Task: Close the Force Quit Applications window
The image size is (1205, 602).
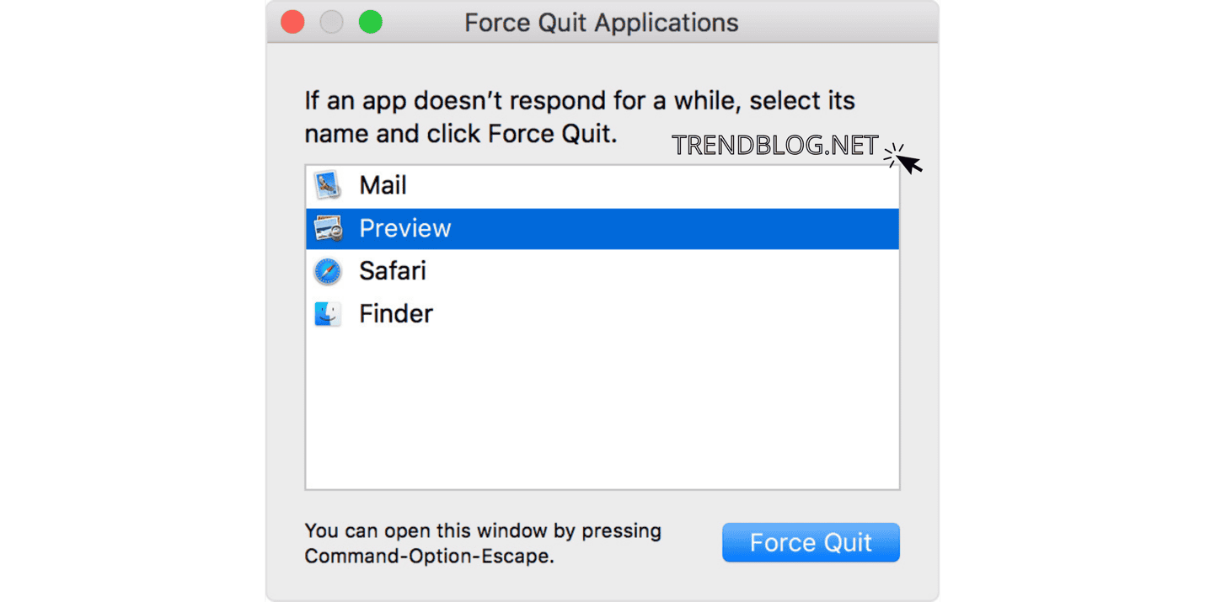Action: tap(292, 22)
